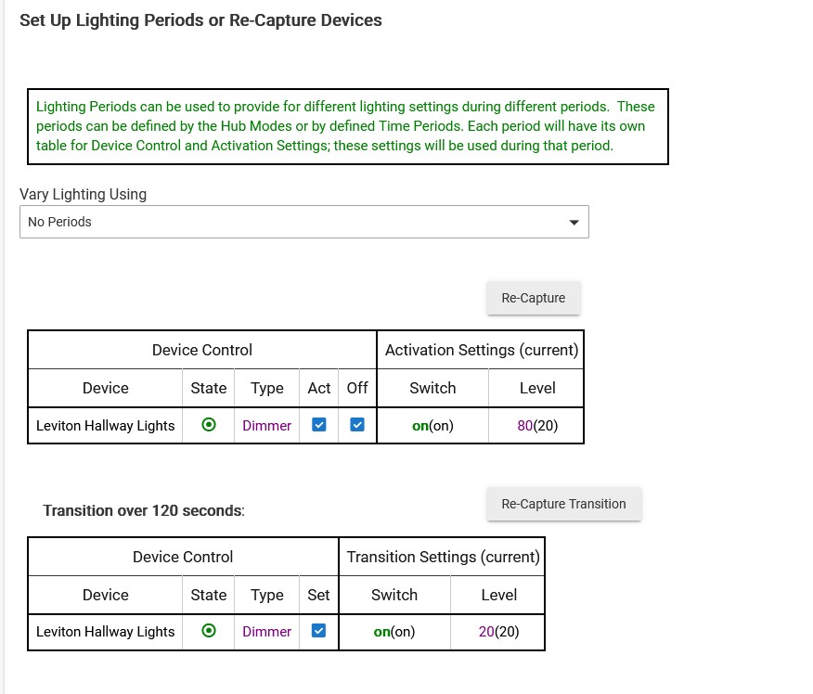Click the green Lighting Periods info box

tap(348, 126)
